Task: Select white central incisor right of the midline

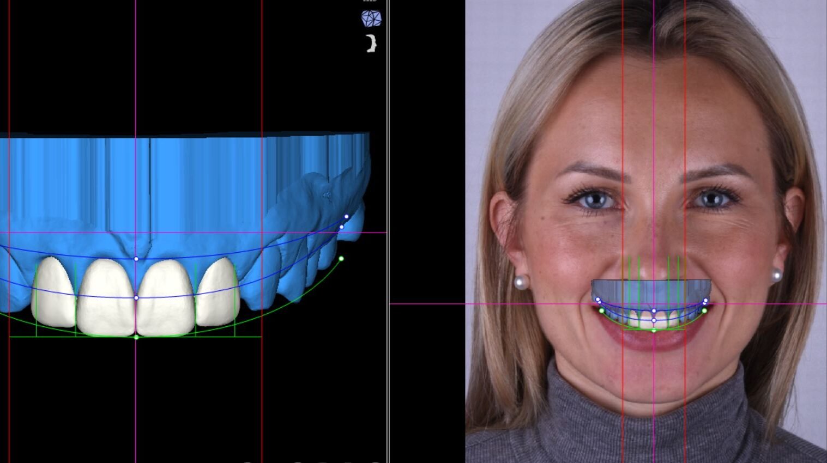Action: coord(166,297)
